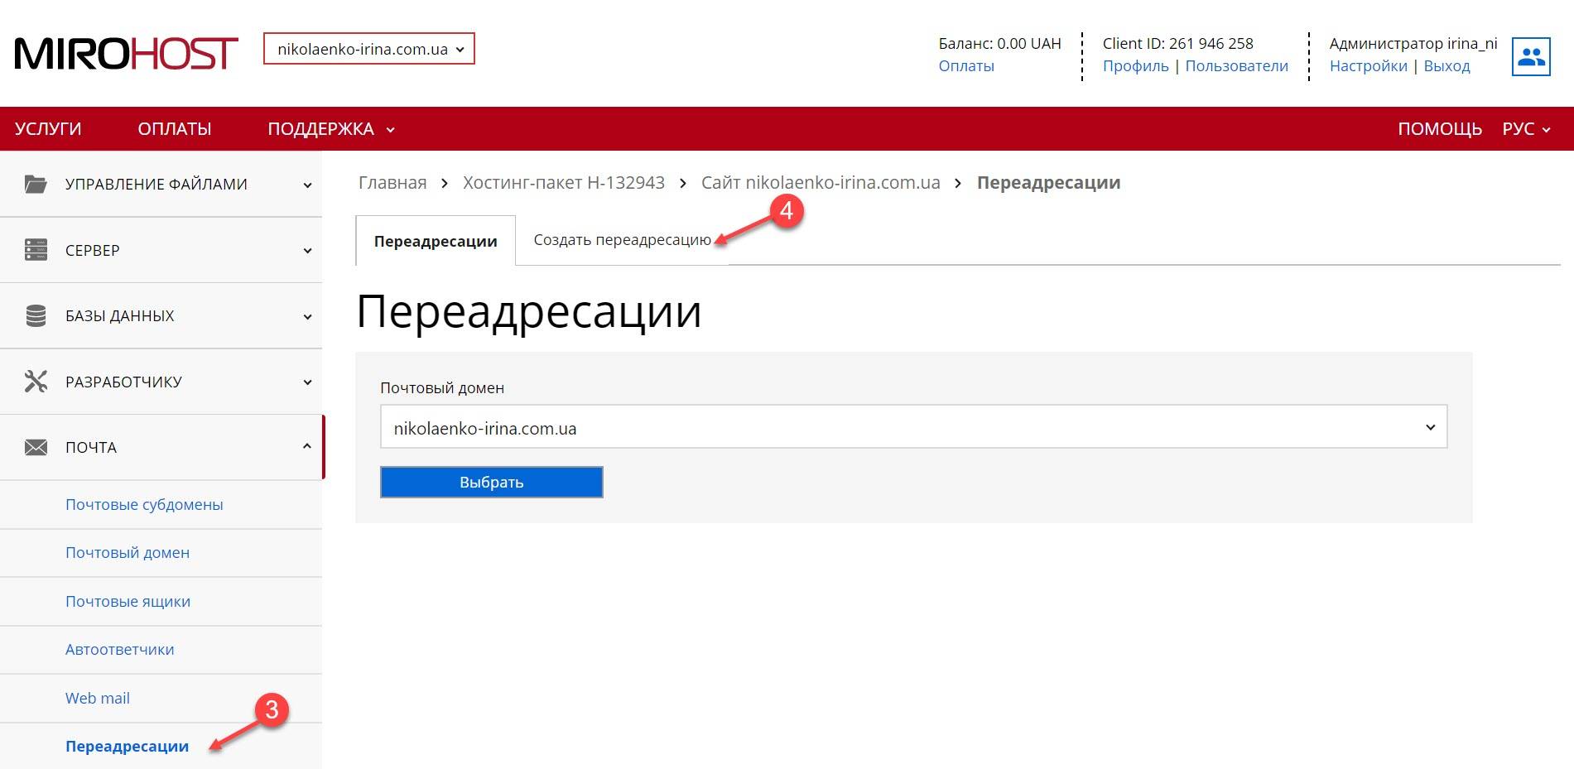Open Хостинг-пакет H-132943 breadcrumb
This screenshot has height=769, width=1574.
tap(564, 183)
